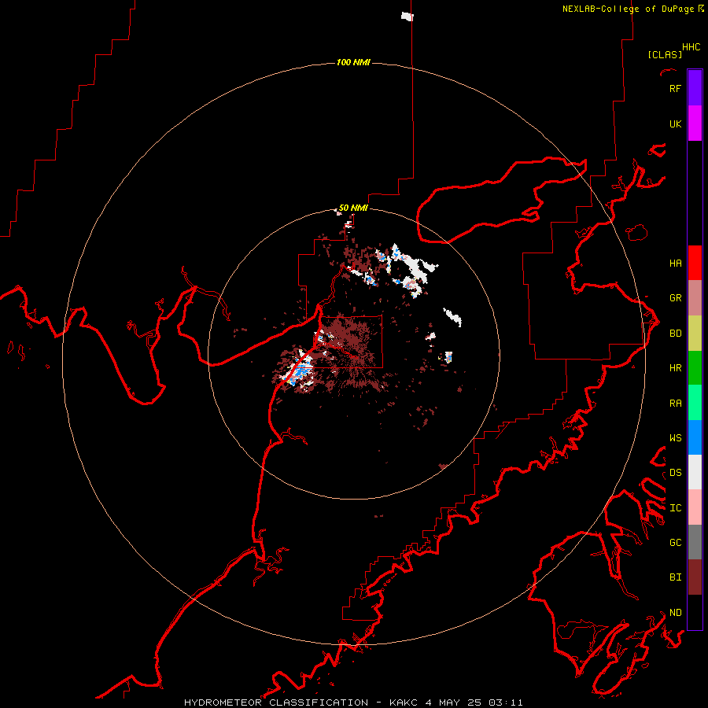
Task: Pick the RA light green swatch
Action: tap(695, 403)
